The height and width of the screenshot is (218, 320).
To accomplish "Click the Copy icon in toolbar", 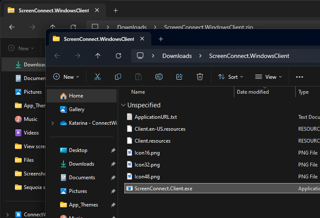I will (x=118, y=77).
